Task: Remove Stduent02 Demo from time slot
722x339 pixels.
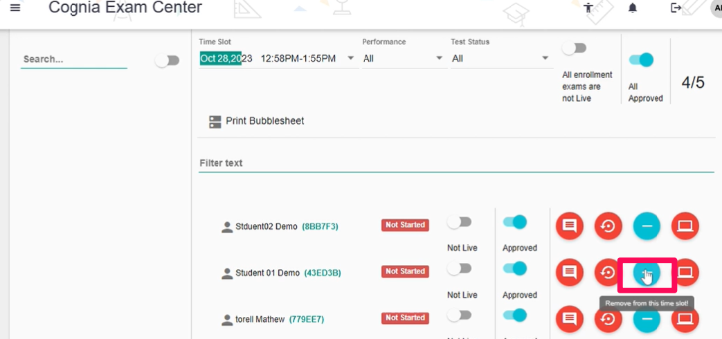Action: click(647, 226)
